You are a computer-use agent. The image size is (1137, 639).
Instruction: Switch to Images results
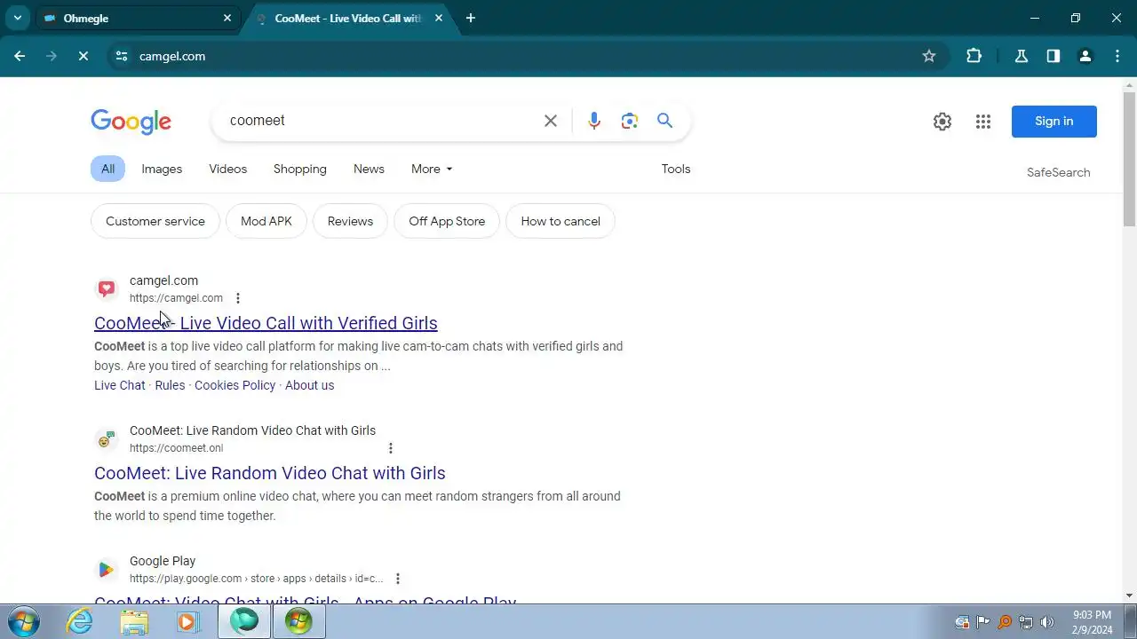(x=162, y=169)
